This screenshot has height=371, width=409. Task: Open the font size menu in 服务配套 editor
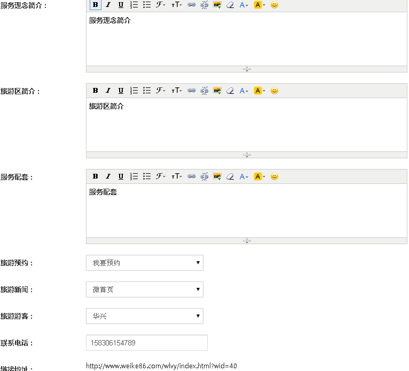[x=176, y=176]
